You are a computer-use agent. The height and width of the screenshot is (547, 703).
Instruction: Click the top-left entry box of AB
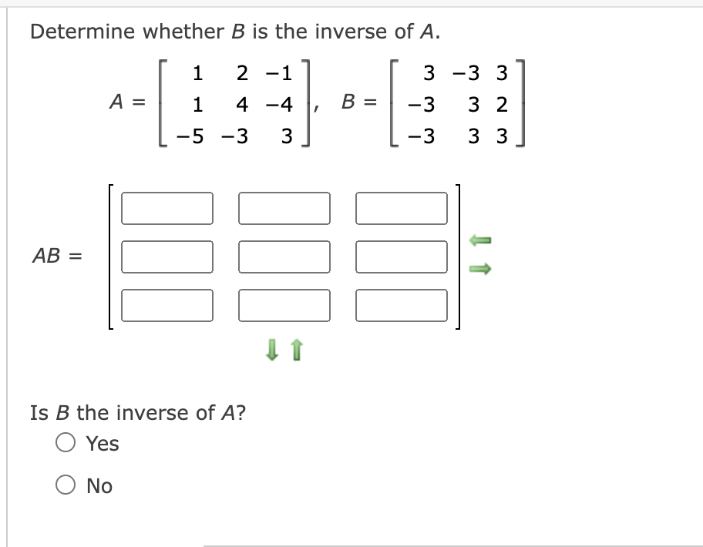[166, 206]
